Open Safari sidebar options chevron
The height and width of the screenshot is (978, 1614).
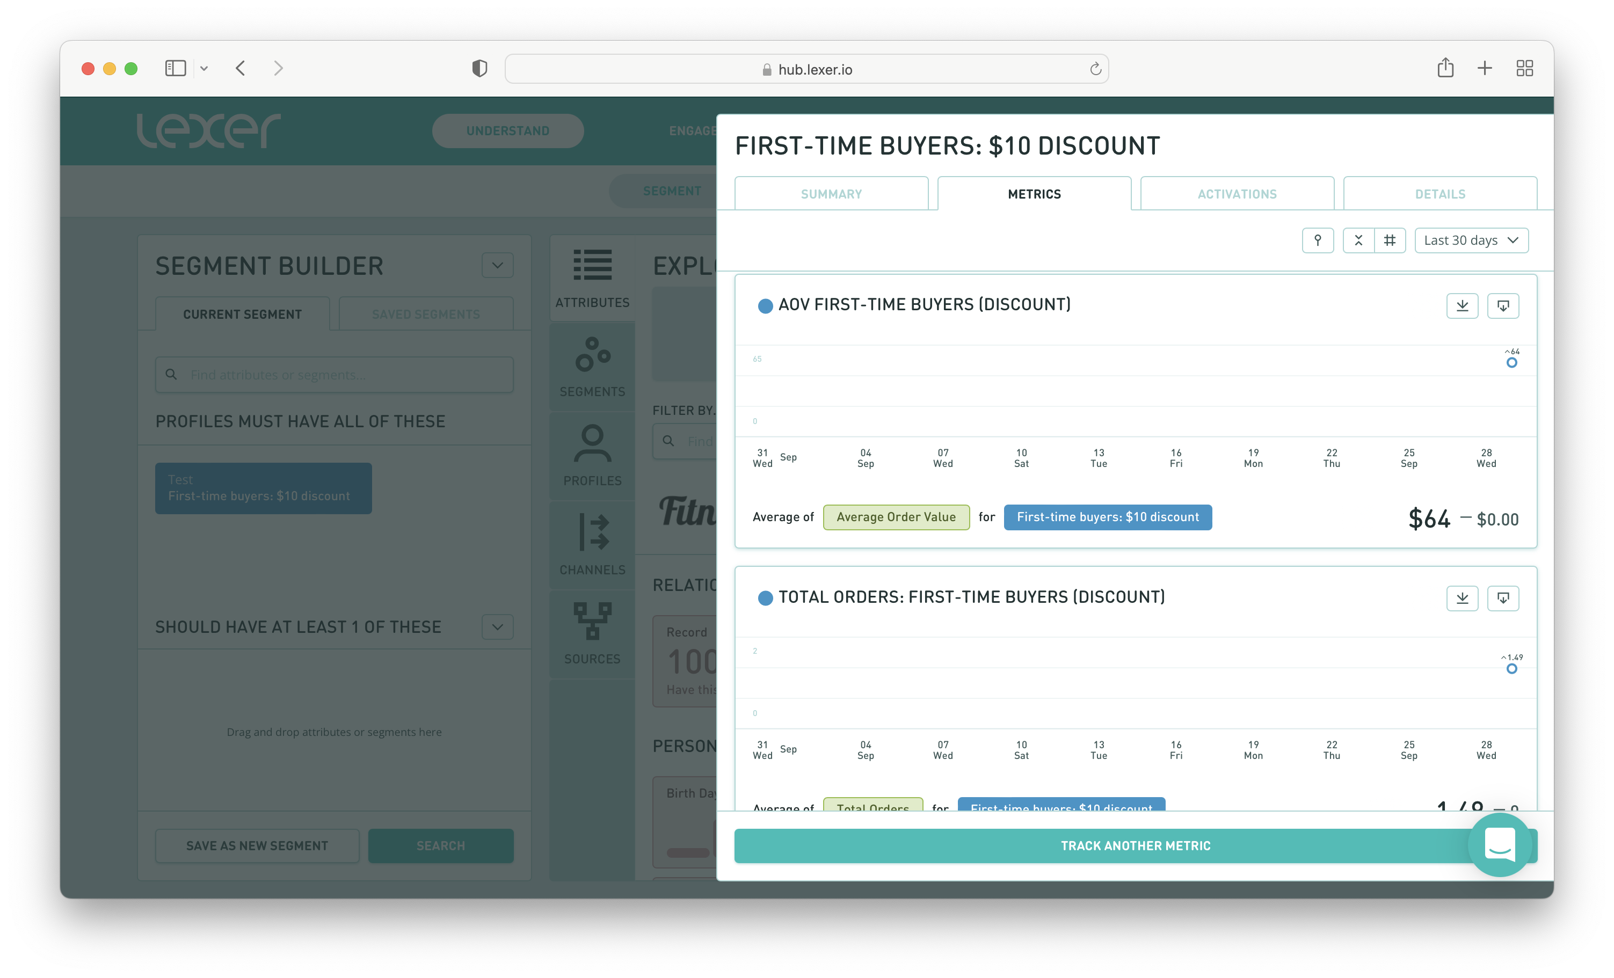coord(203,68)
